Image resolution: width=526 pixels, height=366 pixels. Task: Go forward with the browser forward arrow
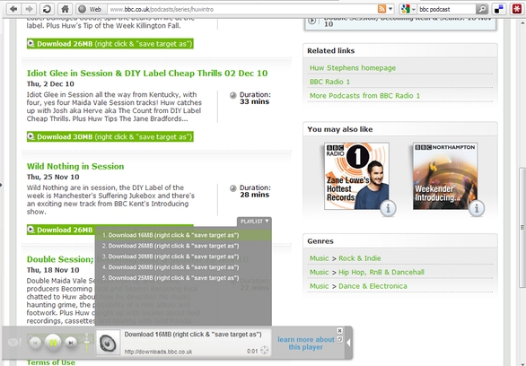pyautogui.click(x=29, y=9)
